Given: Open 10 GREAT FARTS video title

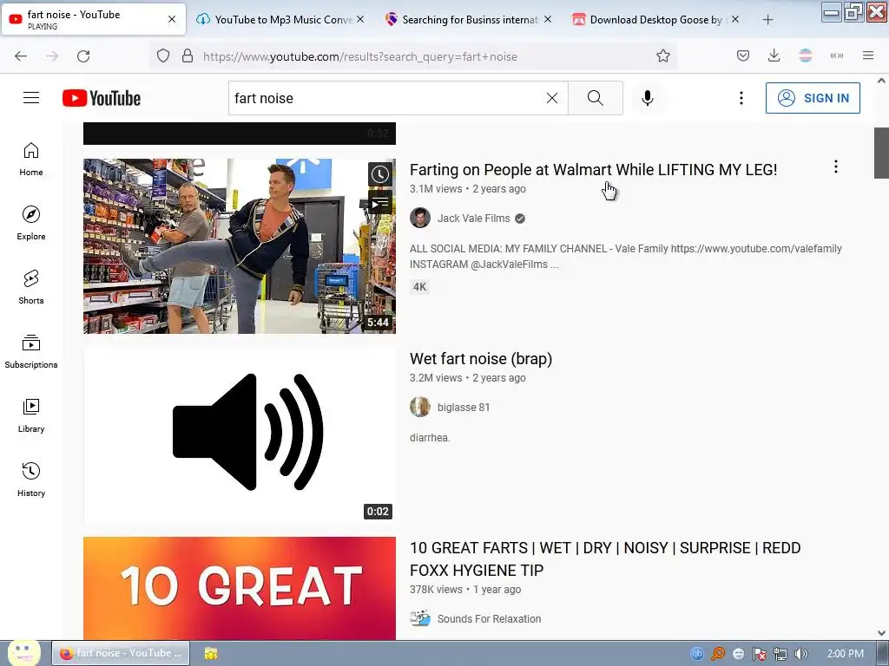Looking at the screenshot, I should (x=605, y=559).
